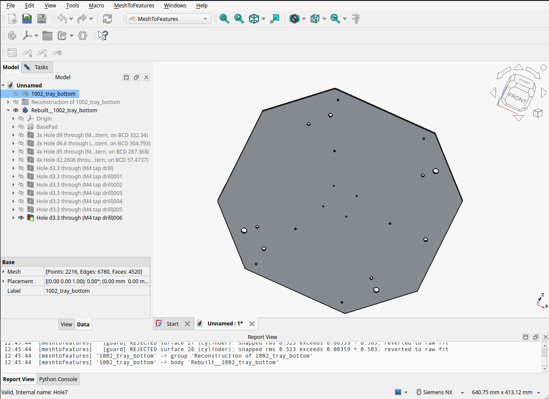549x399 pixels.
Task: Open the MeshToFeatures menu
Action: (x=134, y=5)
